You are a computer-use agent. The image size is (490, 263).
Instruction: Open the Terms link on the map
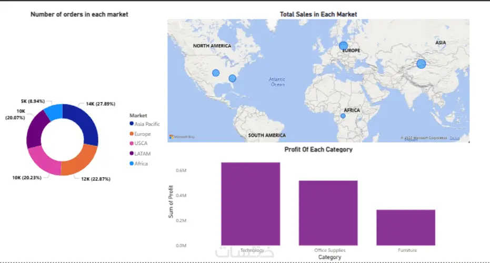tap(455, 138)
